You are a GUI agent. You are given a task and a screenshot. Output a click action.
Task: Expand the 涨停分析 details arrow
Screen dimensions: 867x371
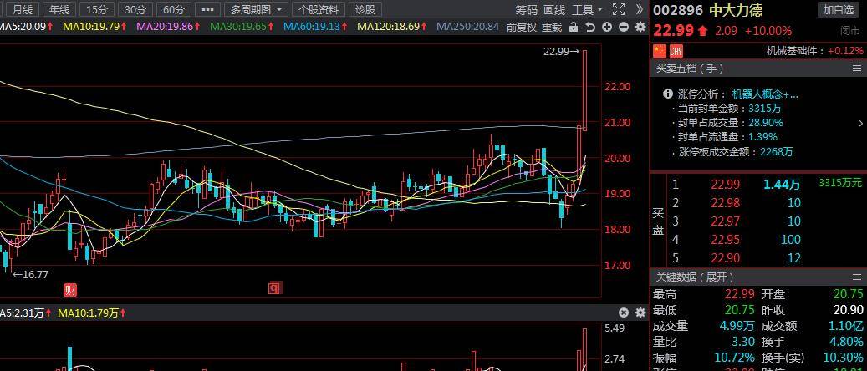click(860, 123)
